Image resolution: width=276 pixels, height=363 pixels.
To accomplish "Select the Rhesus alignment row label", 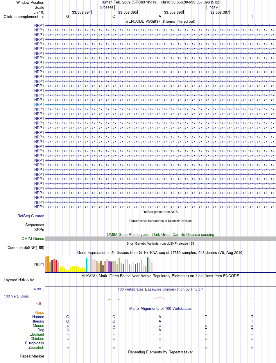I will pos(38,321).
